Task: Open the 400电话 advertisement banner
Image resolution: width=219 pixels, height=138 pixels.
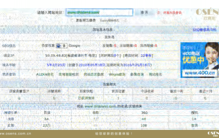Action: point(199,60)
